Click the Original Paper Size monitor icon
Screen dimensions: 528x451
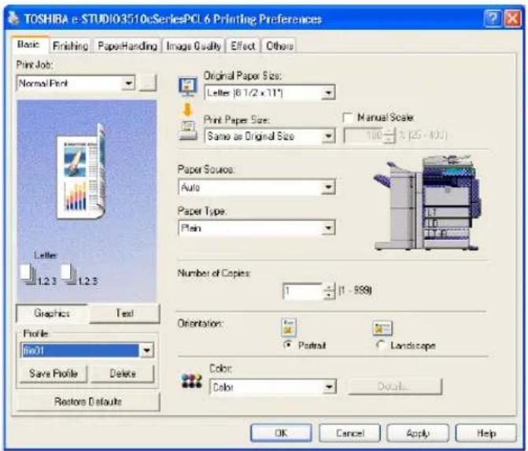coord(188,87)
